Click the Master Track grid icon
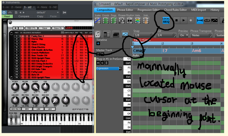Image resolution: width=228 pixels, height=136 pixels. pos(98,54)
